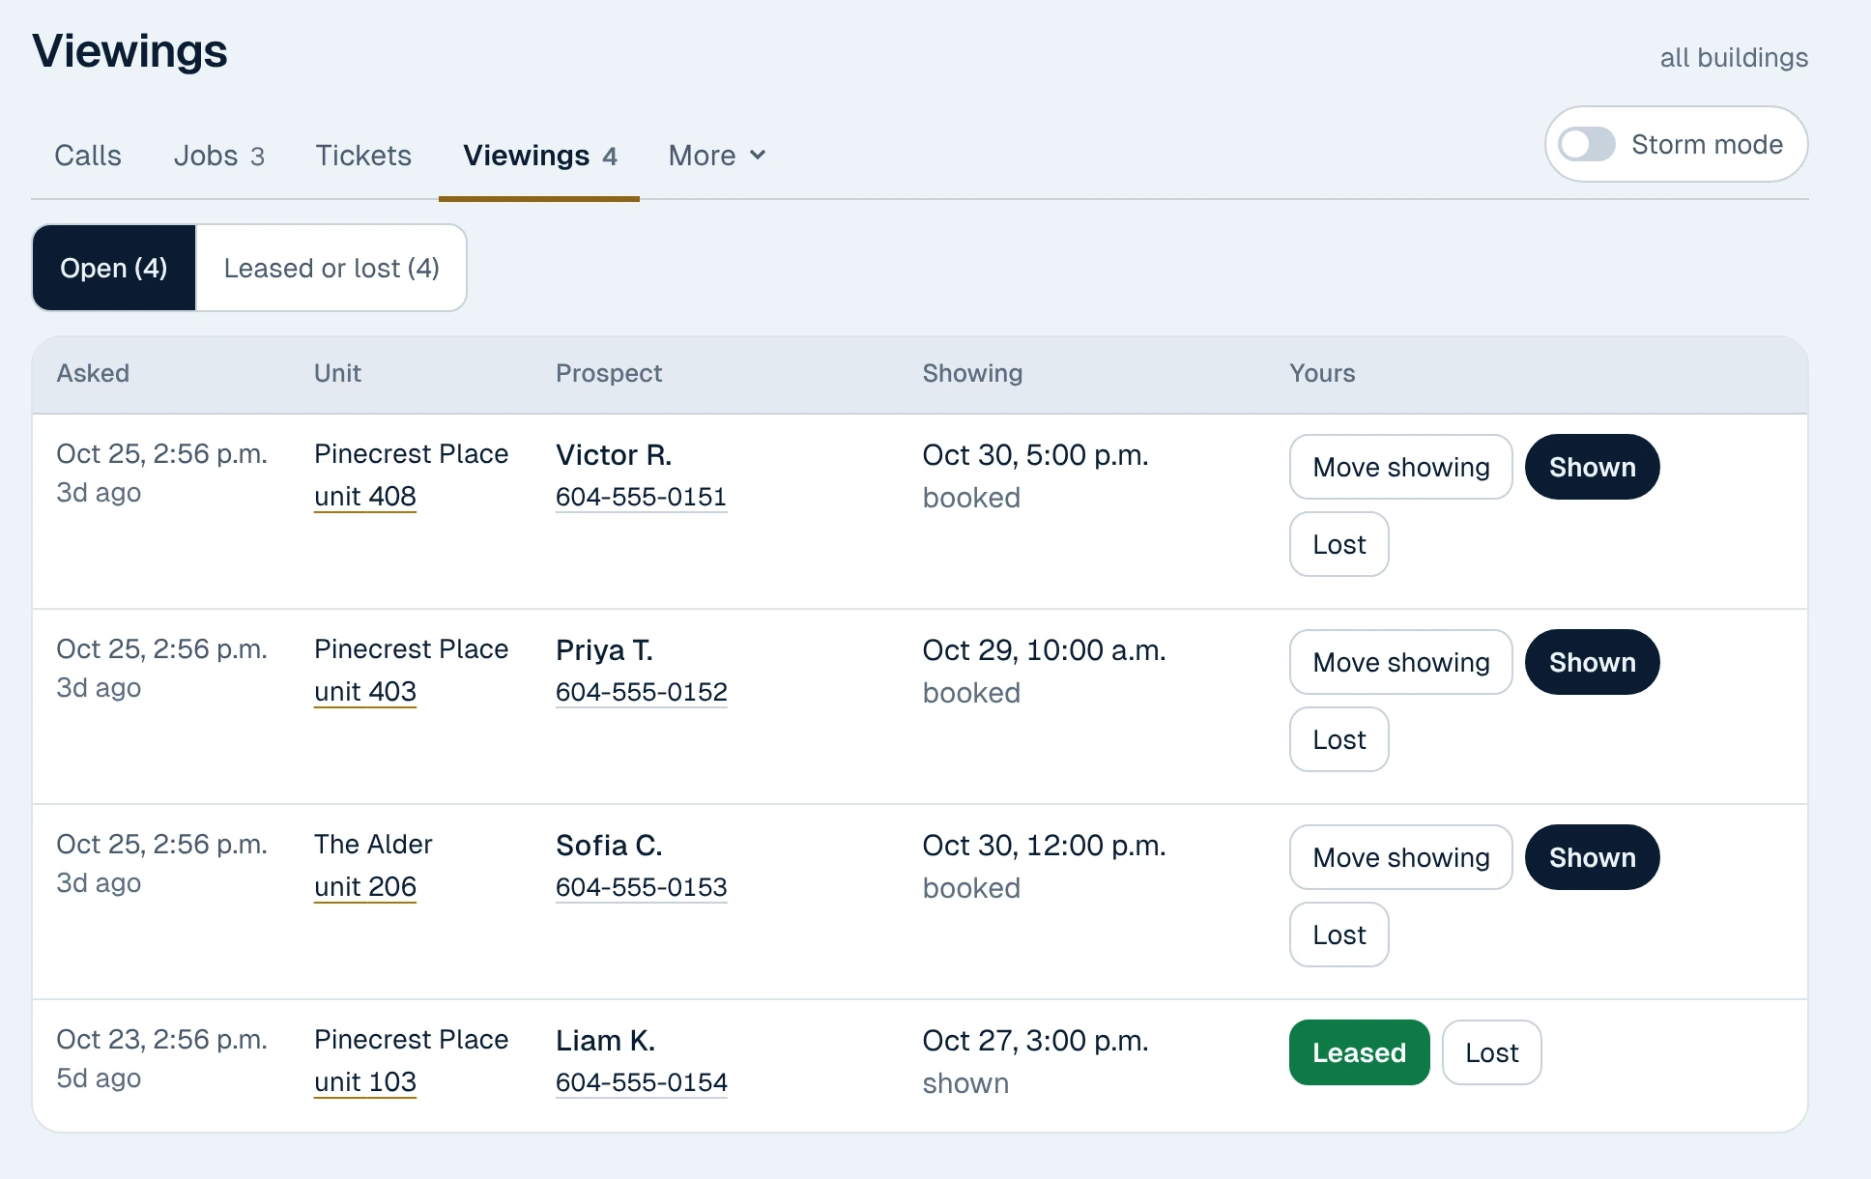Click the Asked column header
The image size is (1871, 1179).
(93, 373)
